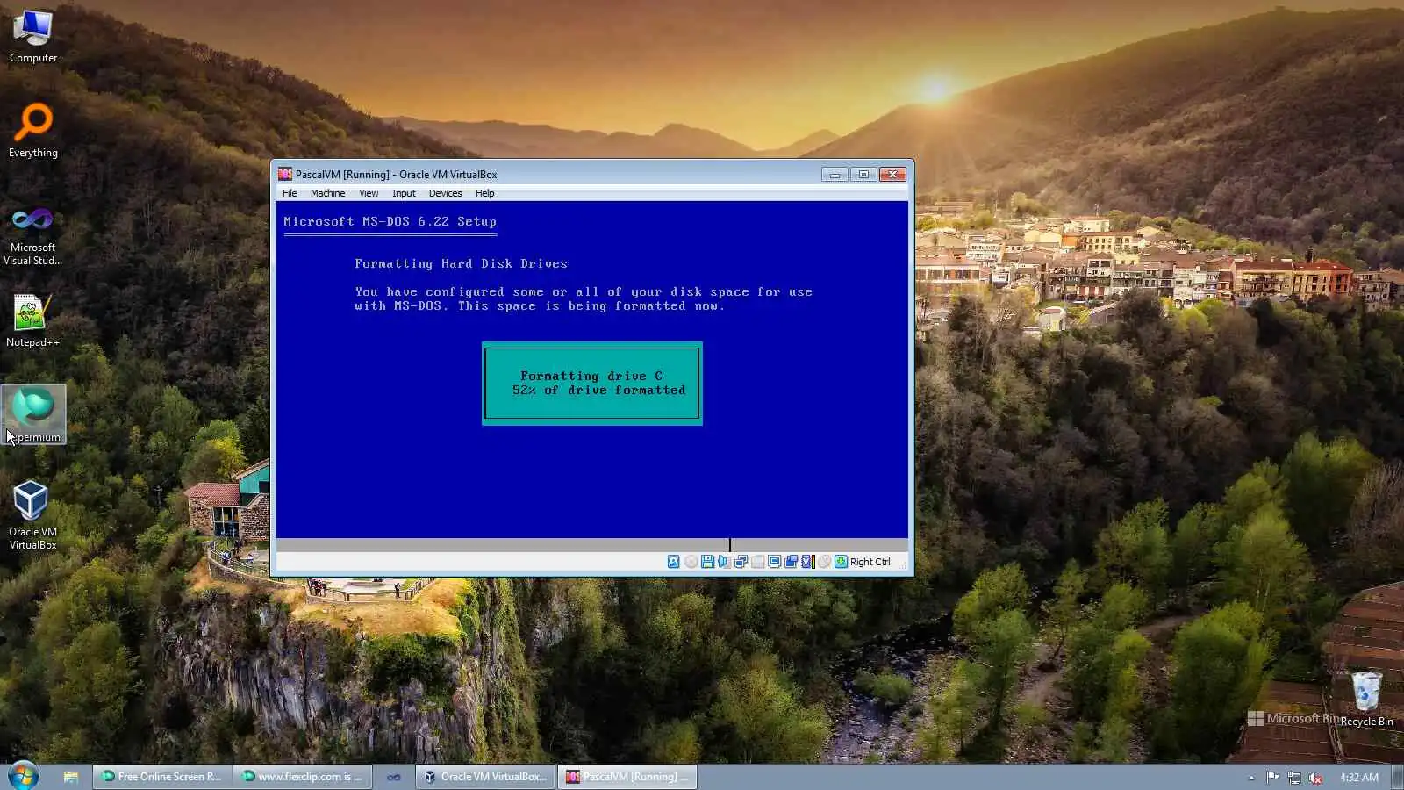Click the Visual Studio taskbar icon
This screenshot has height=790, width=1404.
[394, 777]
